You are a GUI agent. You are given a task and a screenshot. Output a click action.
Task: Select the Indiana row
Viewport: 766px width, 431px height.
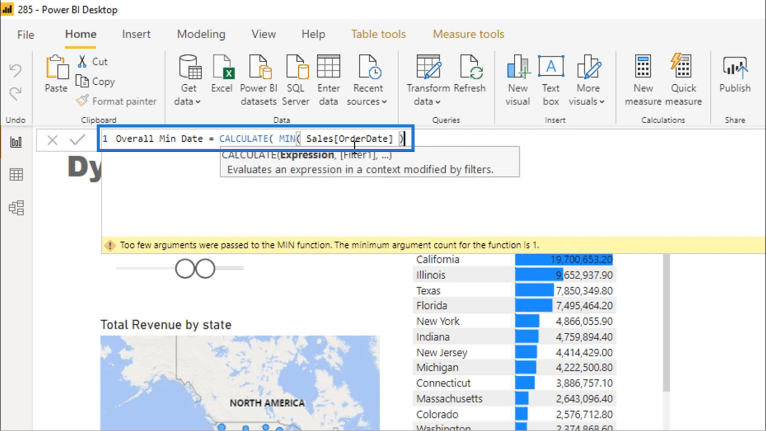(x=514, y=337)
